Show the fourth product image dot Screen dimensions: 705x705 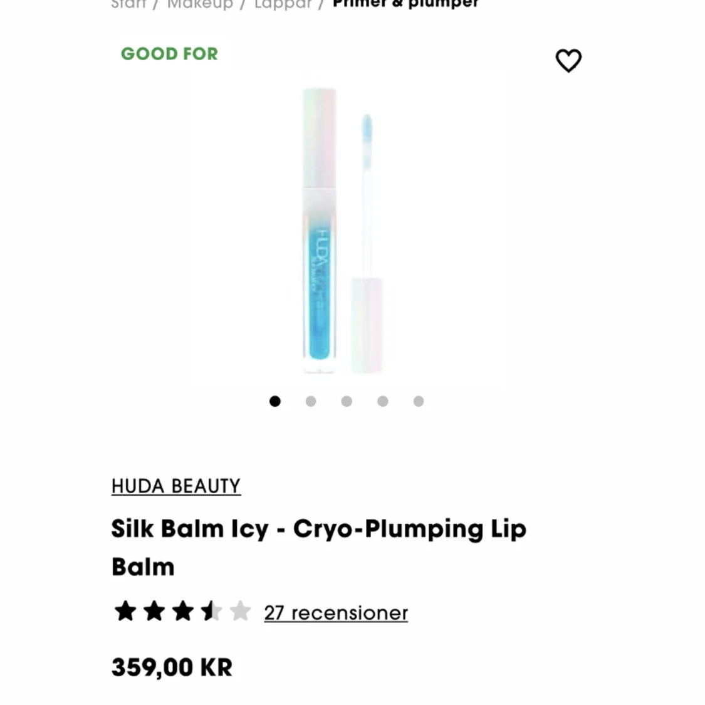point(383,401)
